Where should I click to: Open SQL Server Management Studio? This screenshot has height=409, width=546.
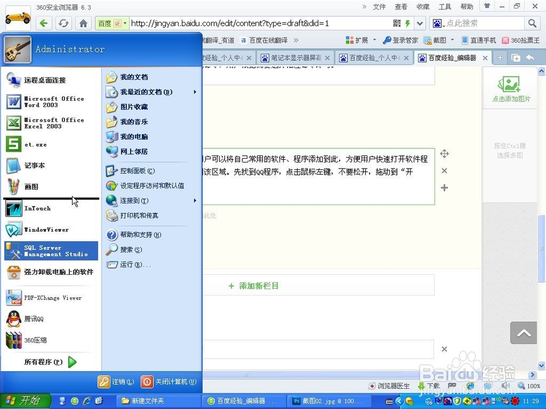pos(51,251)
